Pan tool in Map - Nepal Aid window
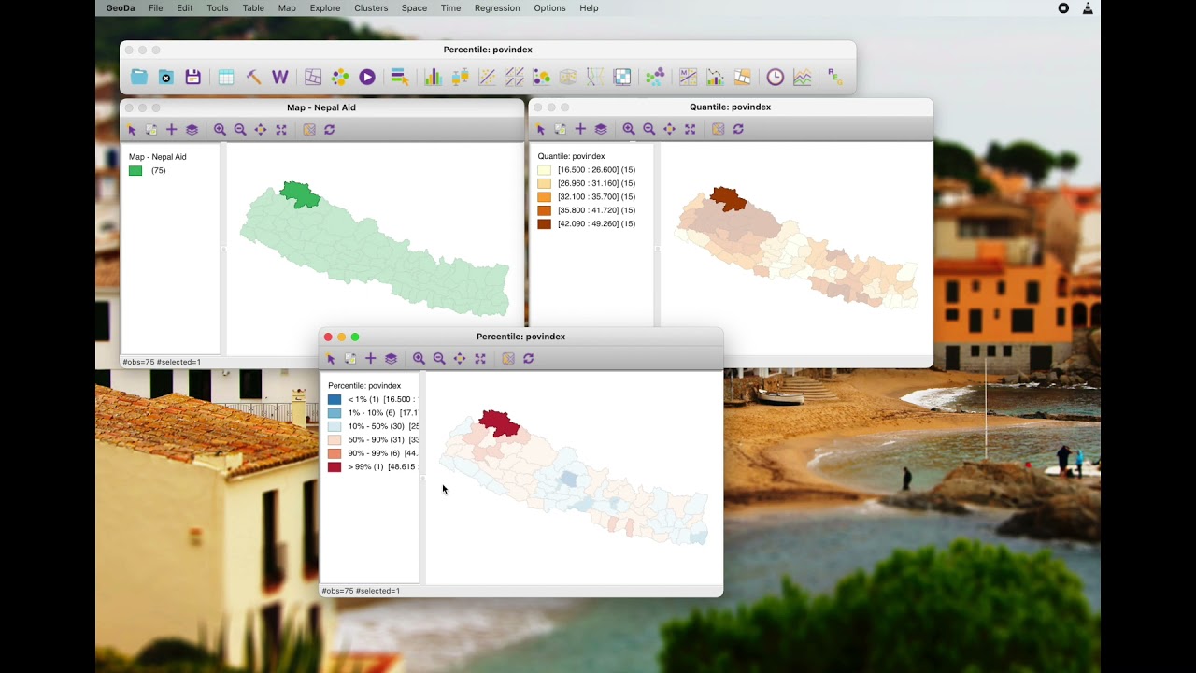Image resolution: width=1196 pixels, height=673 pixels. pyautogui.click(x=261, y=130)
